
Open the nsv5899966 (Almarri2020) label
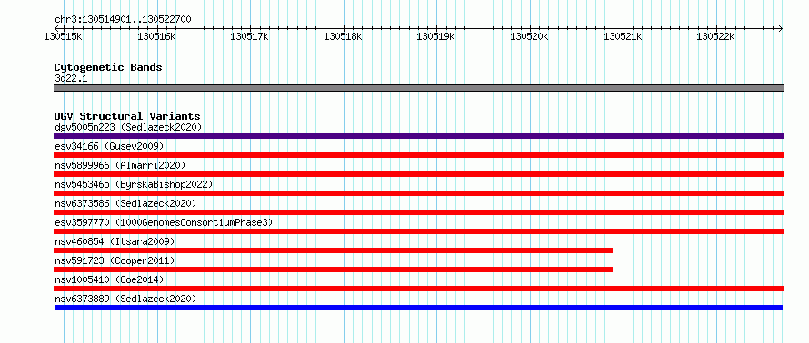tap(120, 165)
